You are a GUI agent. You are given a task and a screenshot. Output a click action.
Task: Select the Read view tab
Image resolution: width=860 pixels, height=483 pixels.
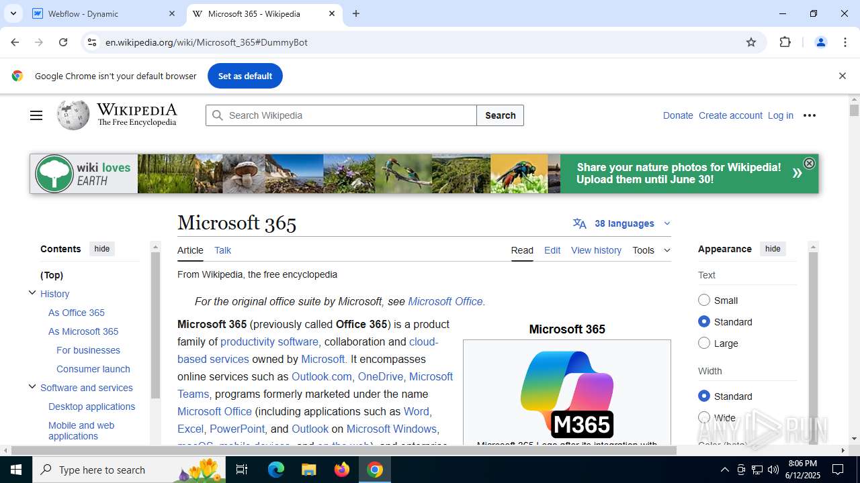[522, 250]
